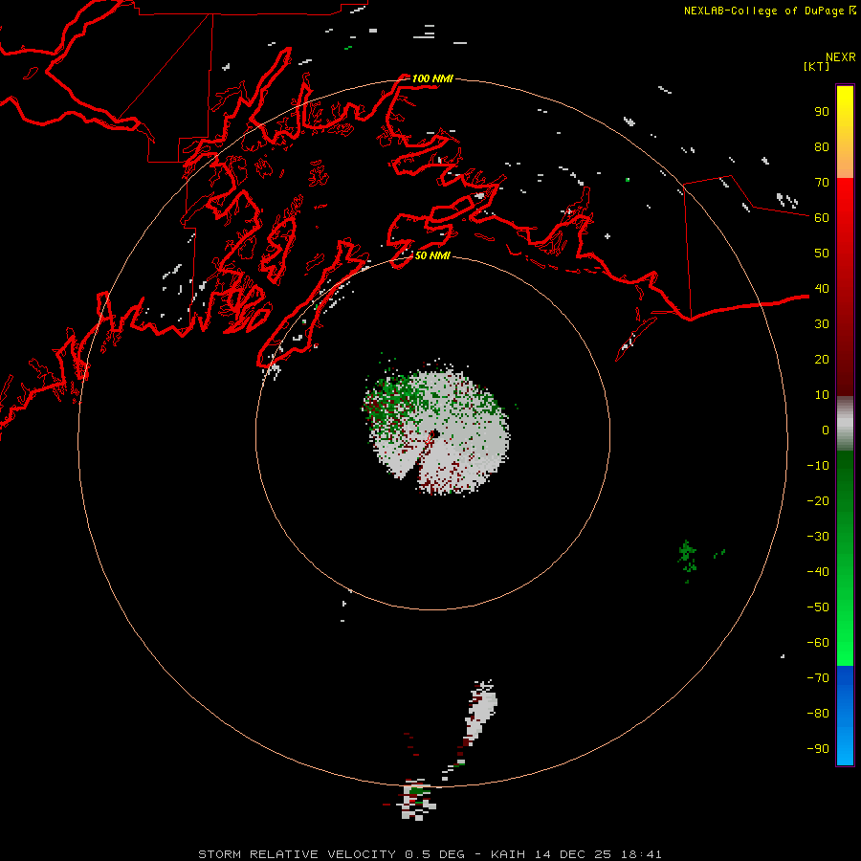Image resolution: width=861 pixels, height=861 pixels.
Task: Click the 20 value on velocity scale
Action: pyautogui.click(x=822, y=359)
